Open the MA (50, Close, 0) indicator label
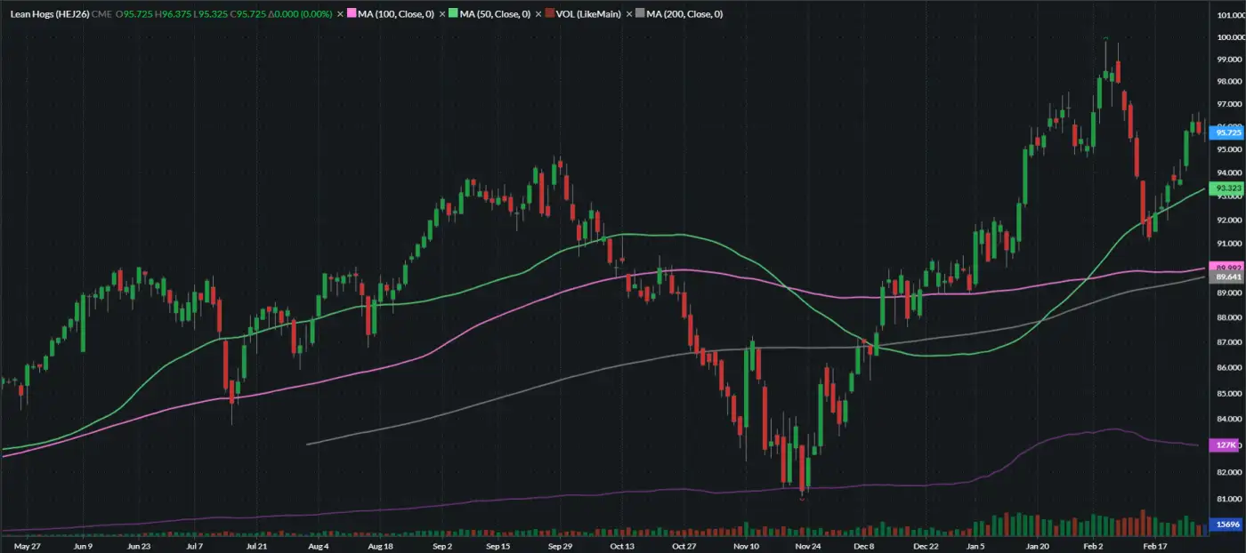 [x=494, y=14]
